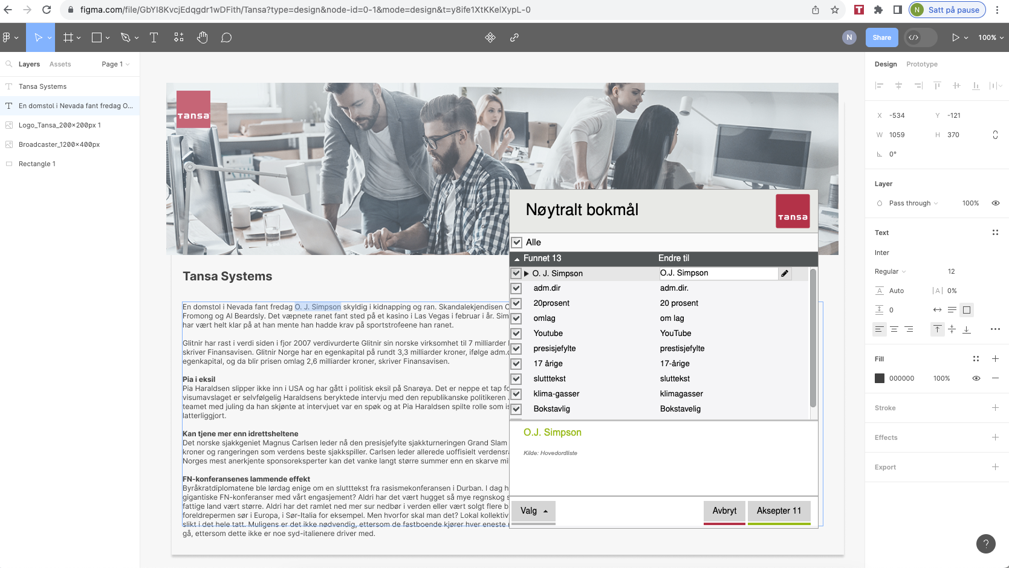Viewport: 1009px width, 568px height.
Task: Expand the O. J. Simpson row triangle
Action: pyautogui.click(x=527, y=274)
